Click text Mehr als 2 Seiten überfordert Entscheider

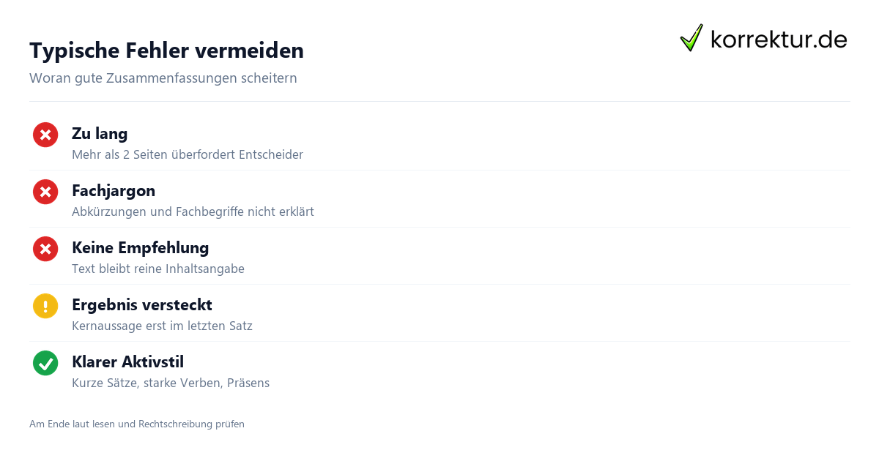click(188, 155)
